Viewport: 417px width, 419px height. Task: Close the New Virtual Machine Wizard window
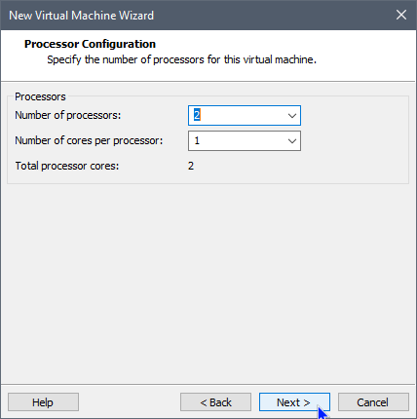tap(401, 15)
